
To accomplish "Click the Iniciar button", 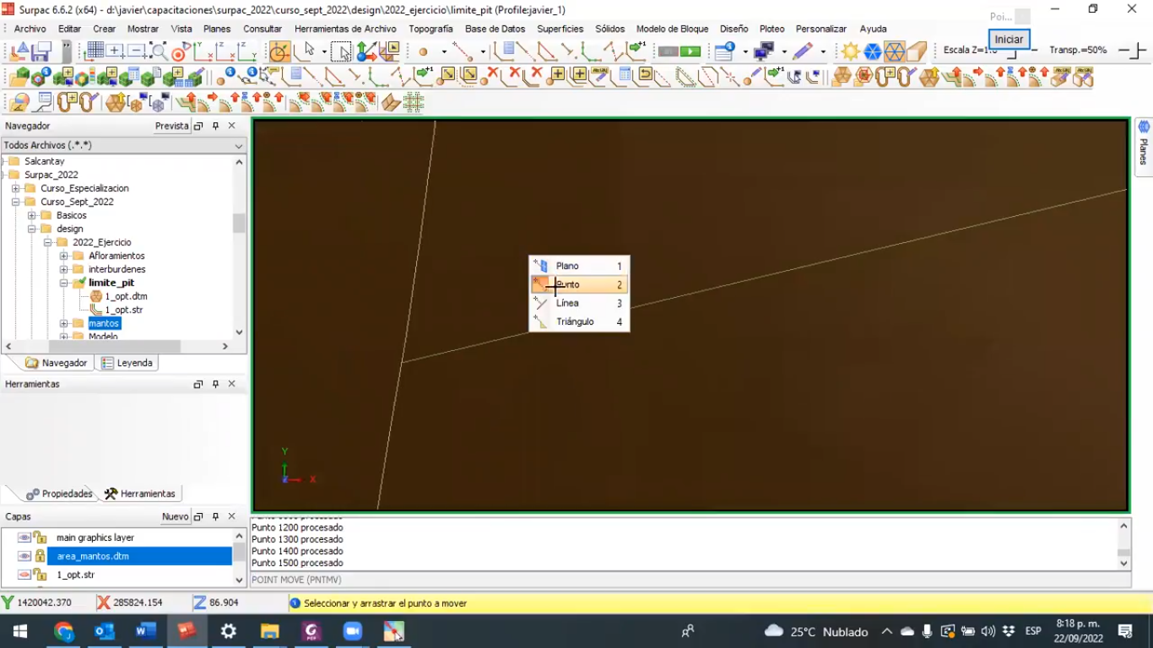I will pyautogui.click(x=1009, y=39).
